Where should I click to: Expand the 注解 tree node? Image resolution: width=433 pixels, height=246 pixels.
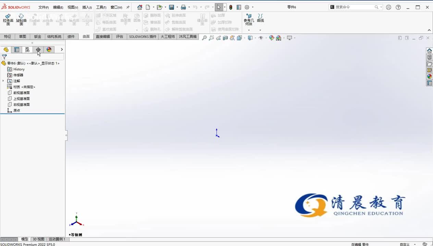click(3, 81)
